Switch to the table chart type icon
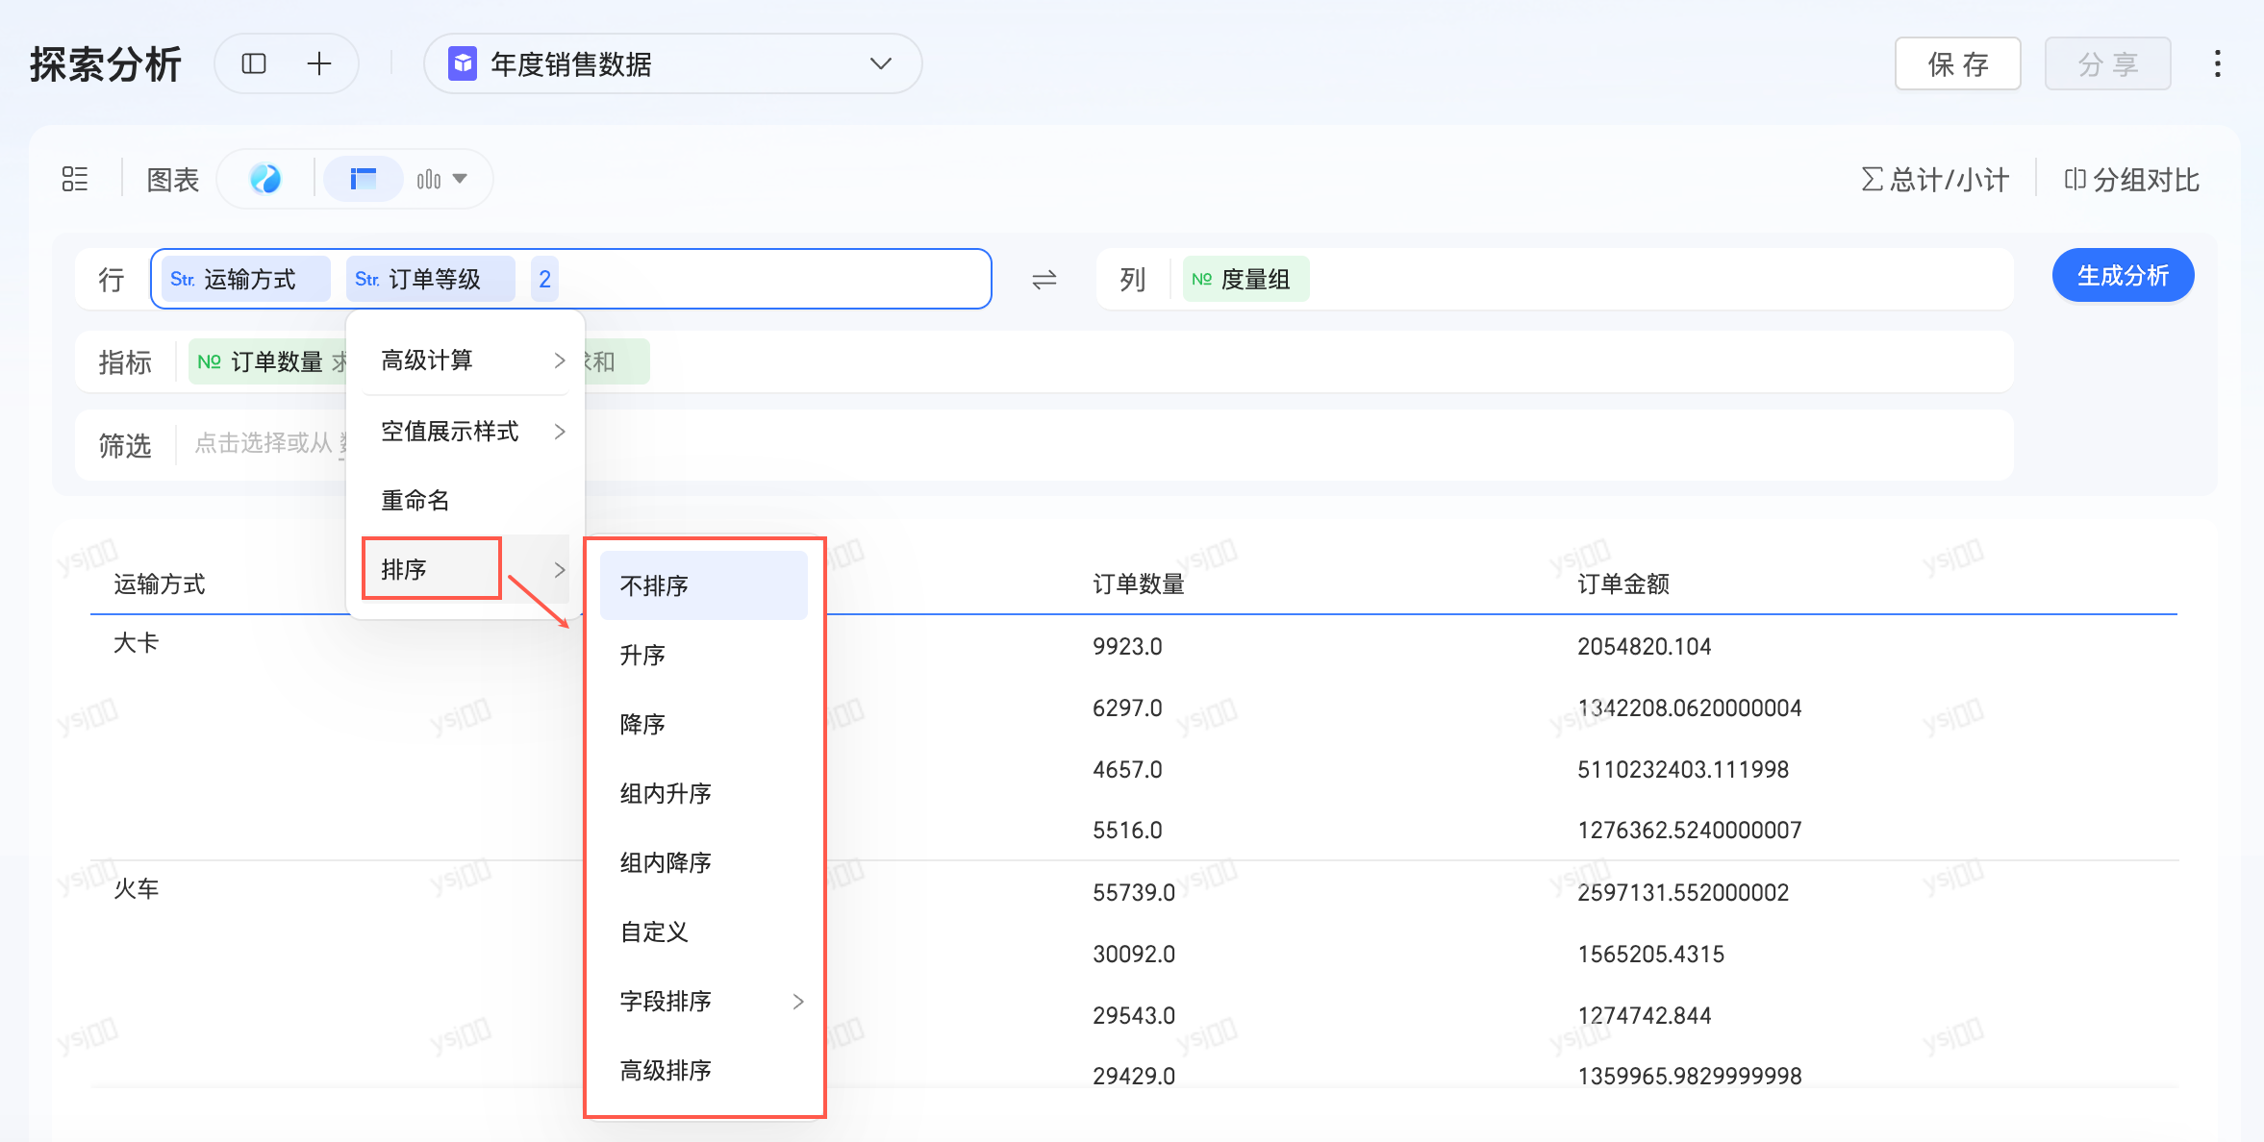 (364, 179)
